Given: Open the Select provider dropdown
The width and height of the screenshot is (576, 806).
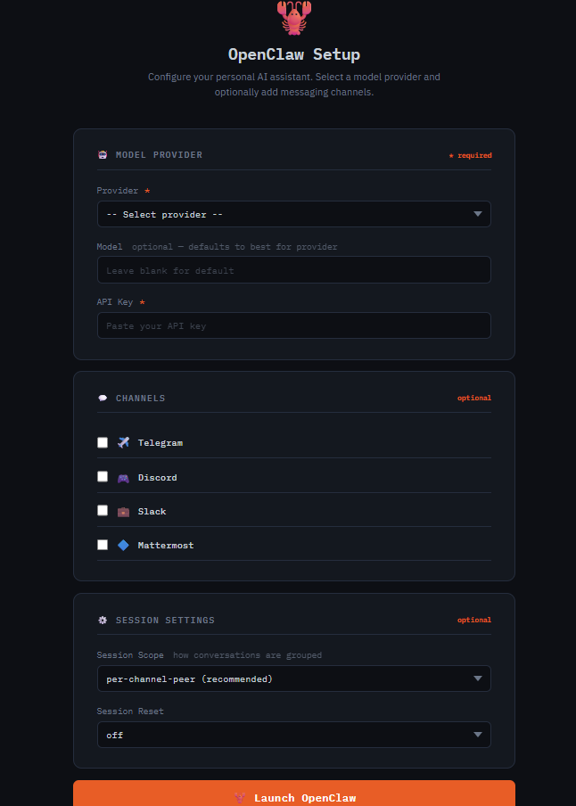Looking at the screenshot, I should coord(293,214).
